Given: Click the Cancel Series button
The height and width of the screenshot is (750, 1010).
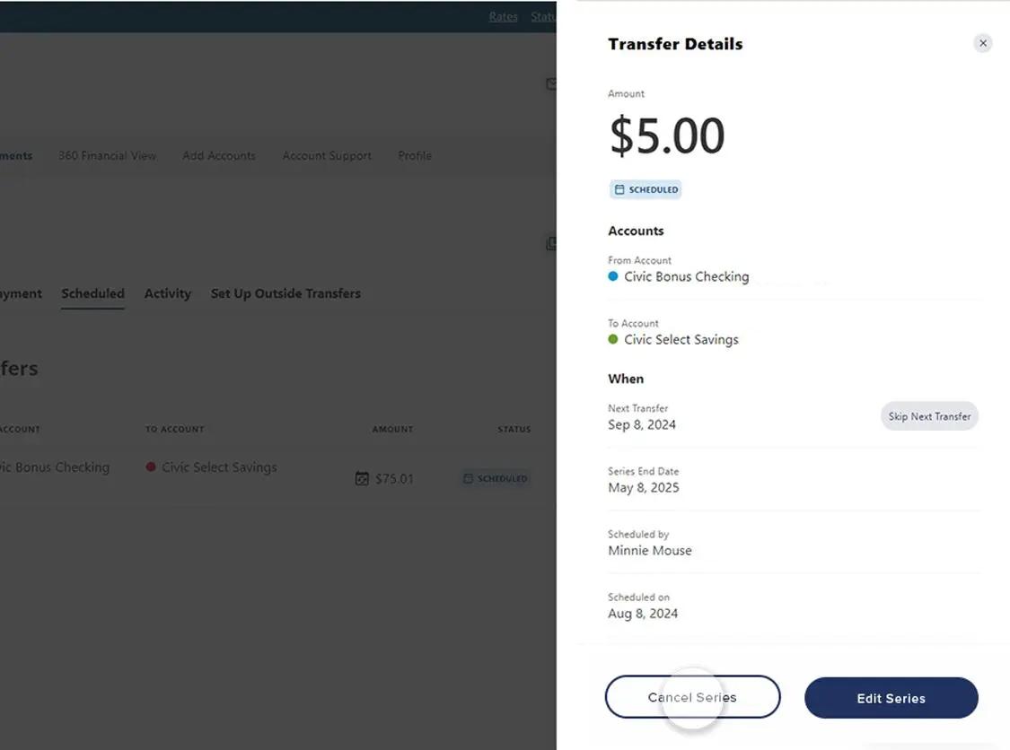Looking at the screenshot, I should [692, 697].
